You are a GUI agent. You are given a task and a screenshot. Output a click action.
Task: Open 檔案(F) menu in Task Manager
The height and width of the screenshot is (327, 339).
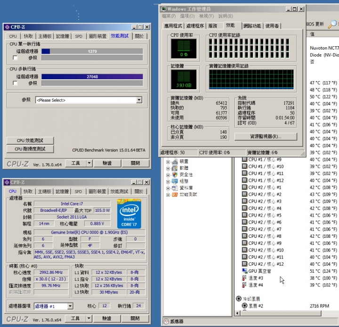point(169,16)
